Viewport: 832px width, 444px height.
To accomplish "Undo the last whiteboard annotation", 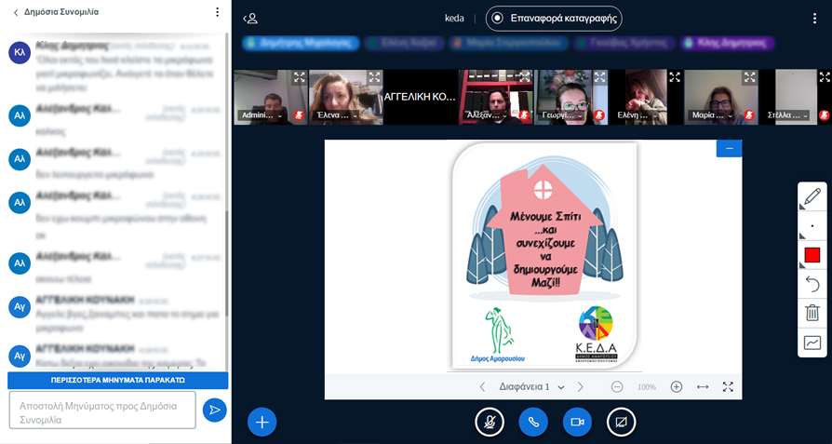I will [812, 283].
